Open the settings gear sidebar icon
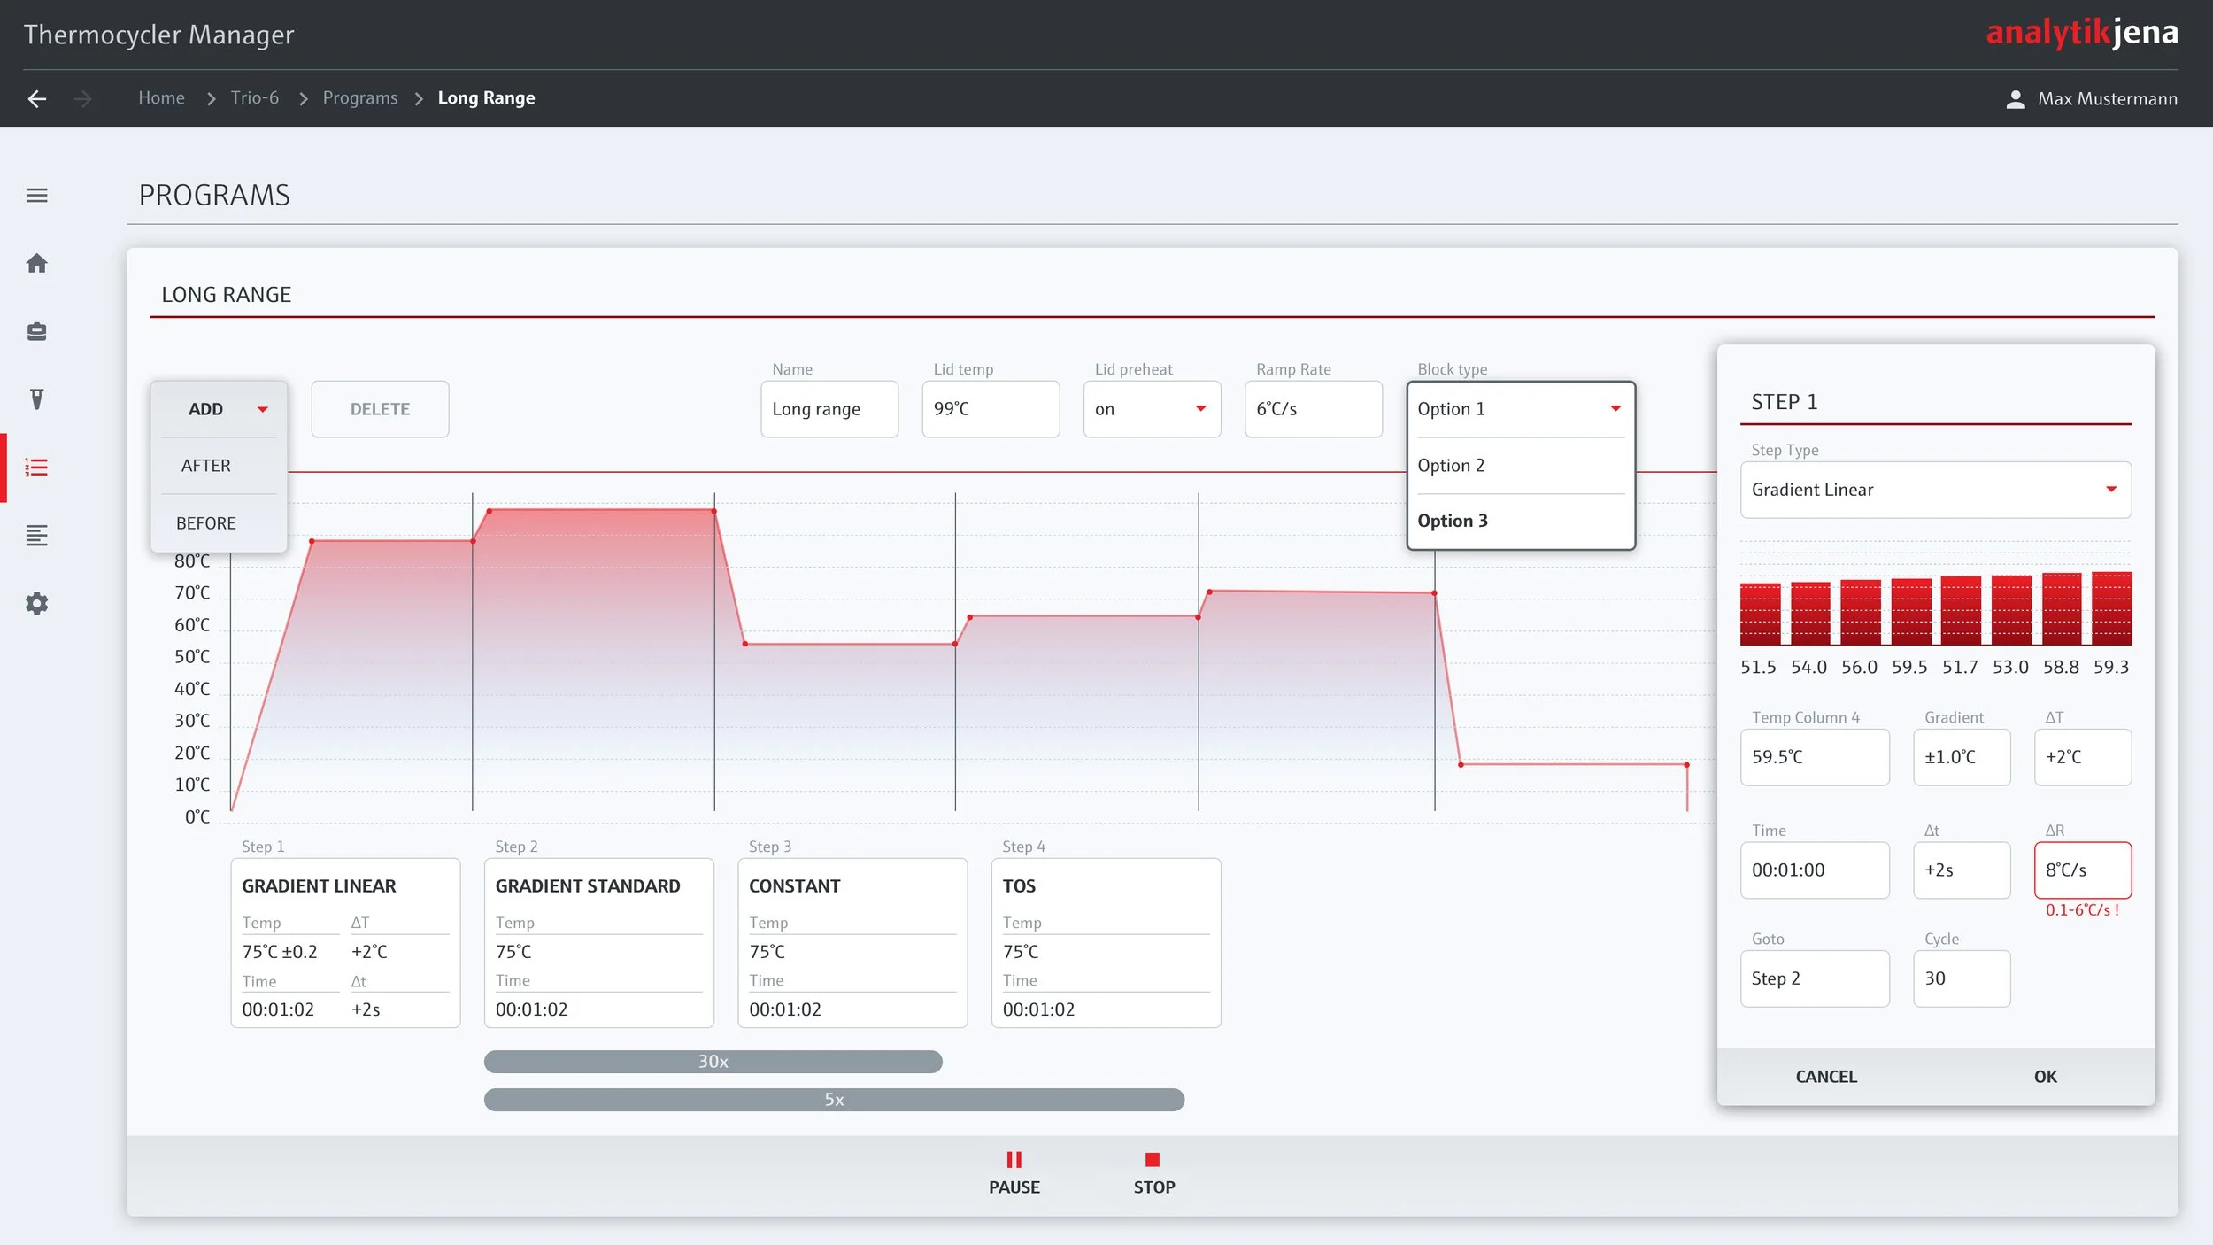 (x=36, y=604)
